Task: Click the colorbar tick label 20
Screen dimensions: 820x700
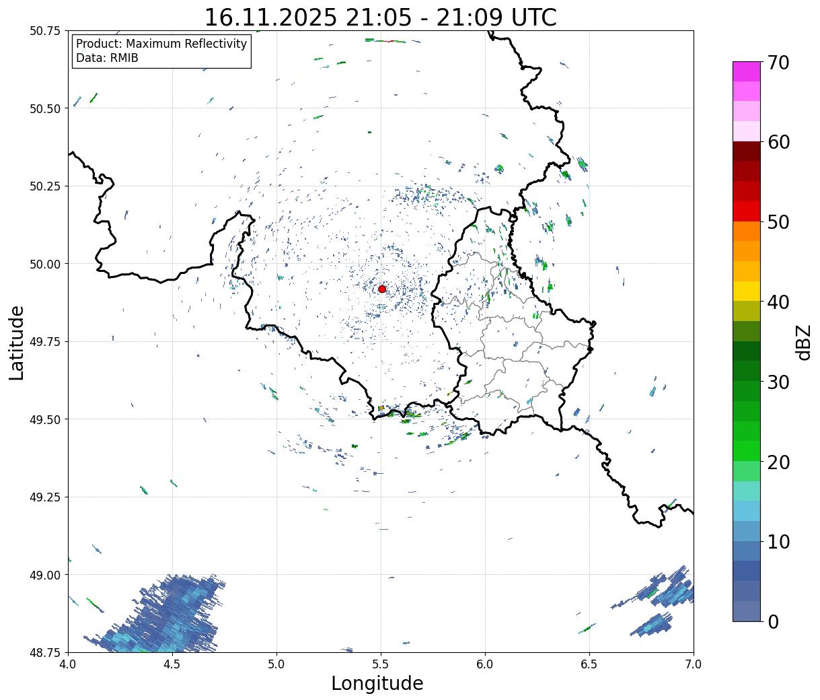Action: coord(778,462)
